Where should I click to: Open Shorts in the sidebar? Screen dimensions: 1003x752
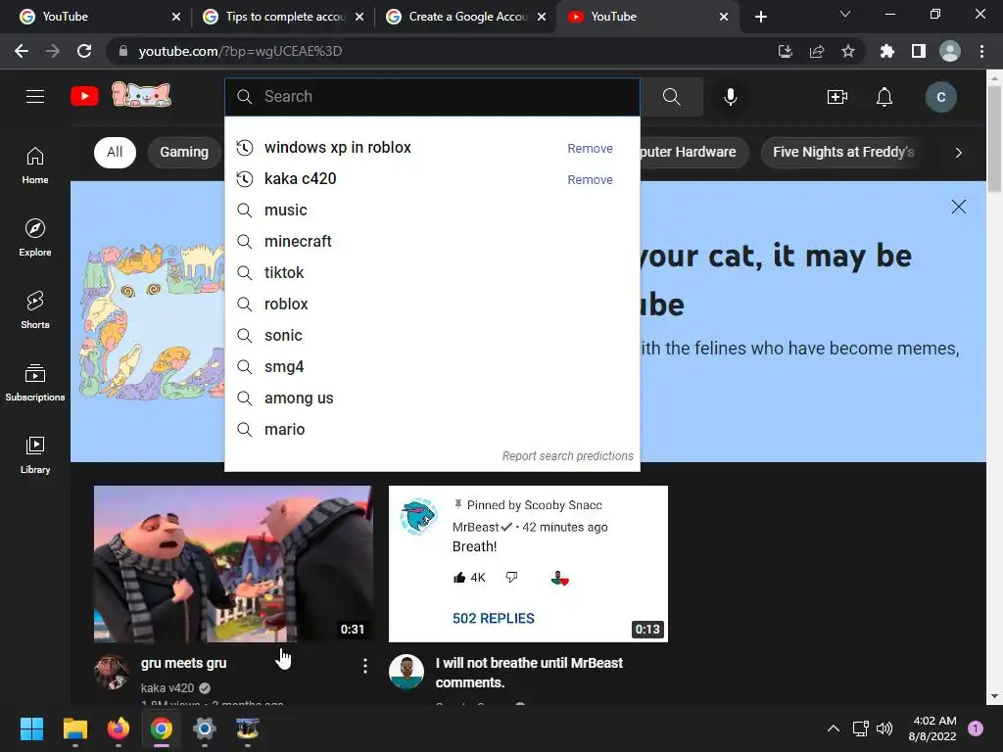click(35, 309)
